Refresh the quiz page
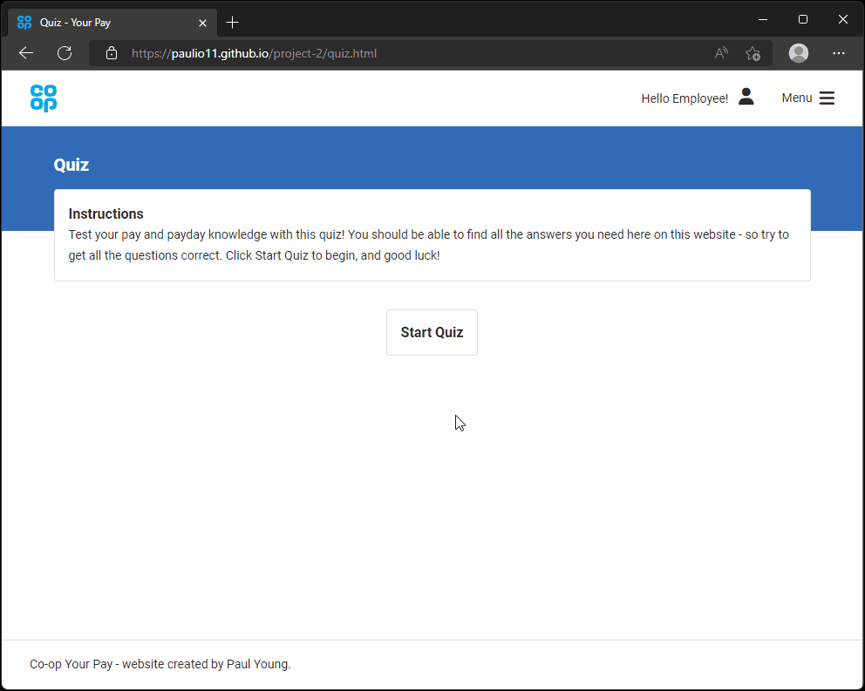This screenshot has width=865, height=691. (x=65, y=53)
